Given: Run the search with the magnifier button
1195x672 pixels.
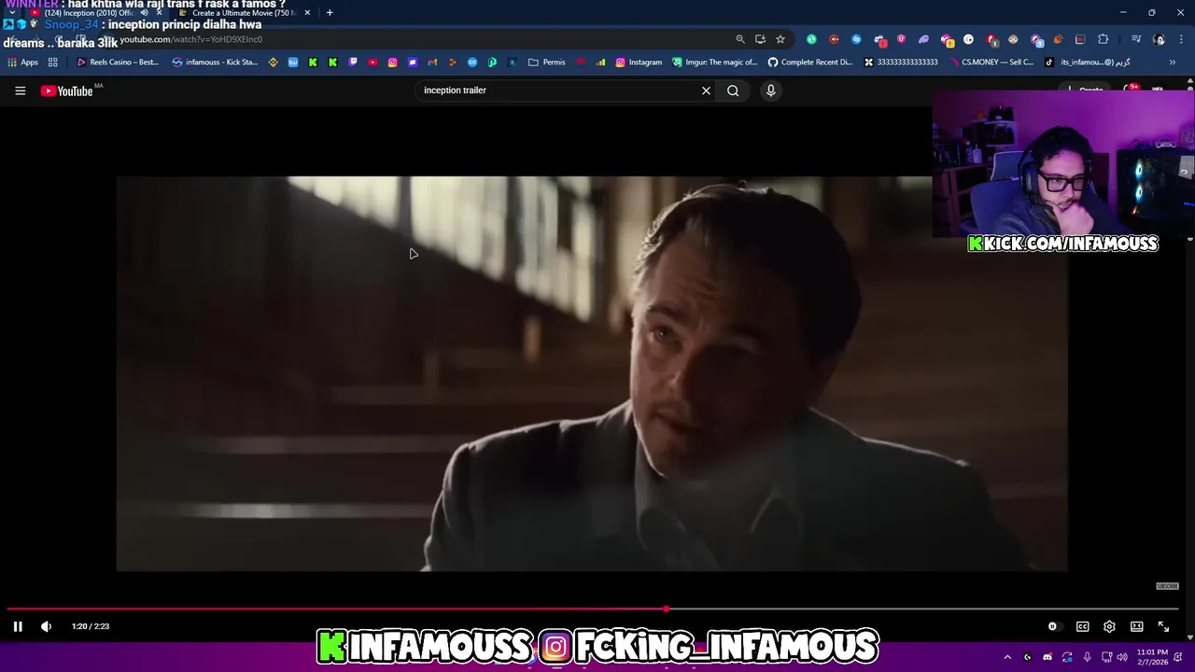Looking at the screenshot, I should pyautogui.click(x=733, y=91).
